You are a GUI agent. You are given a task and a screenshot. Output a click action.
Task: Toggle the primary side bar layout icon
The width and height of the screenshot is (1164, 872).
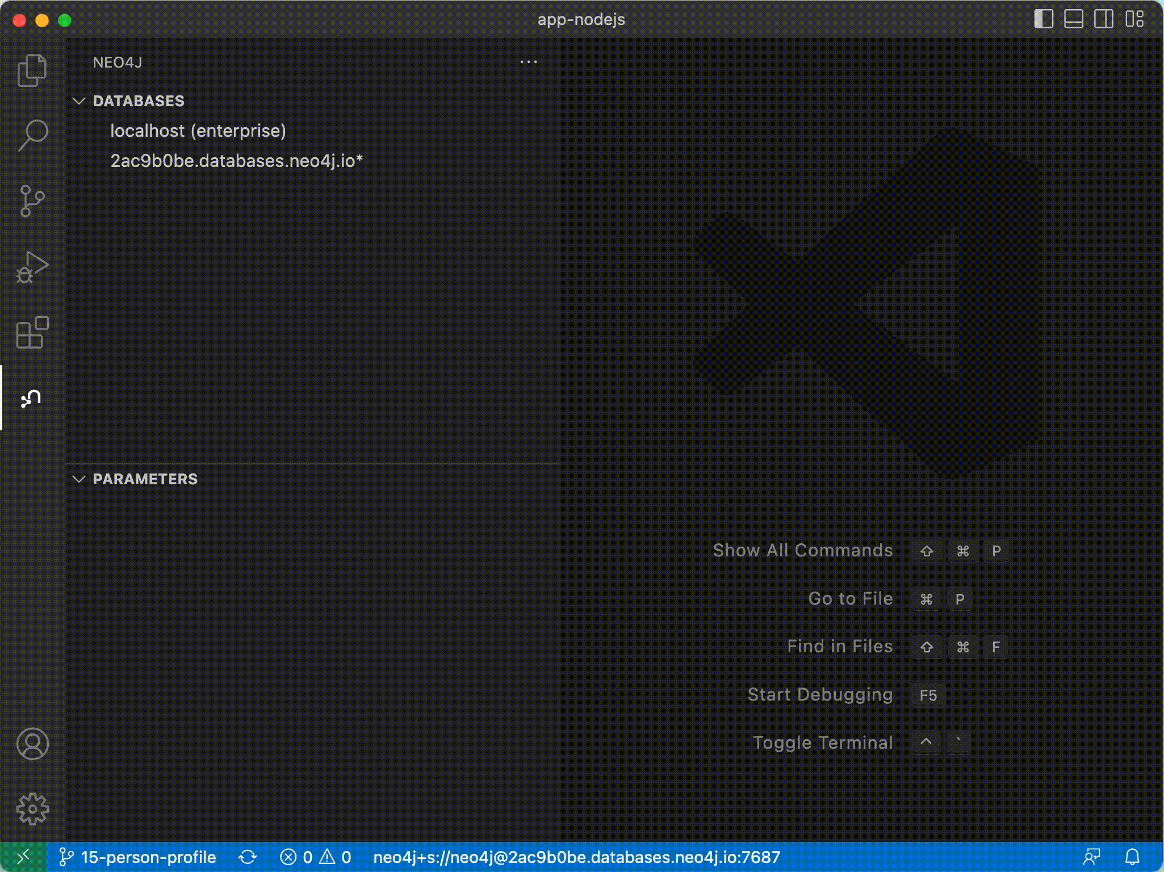(1044, 19)
